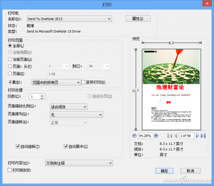
Task: Open printer name dropdown Send To OneNote 2013
Action: (x=70, y=19)
